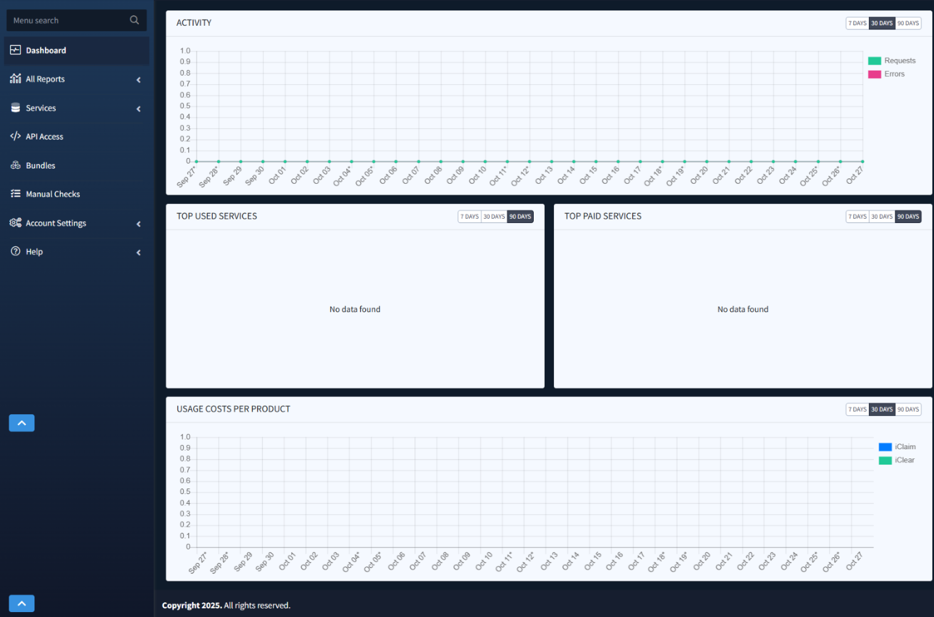Focus the Menu search input field
Screen dimensions: 934x617
coord(68,20)
